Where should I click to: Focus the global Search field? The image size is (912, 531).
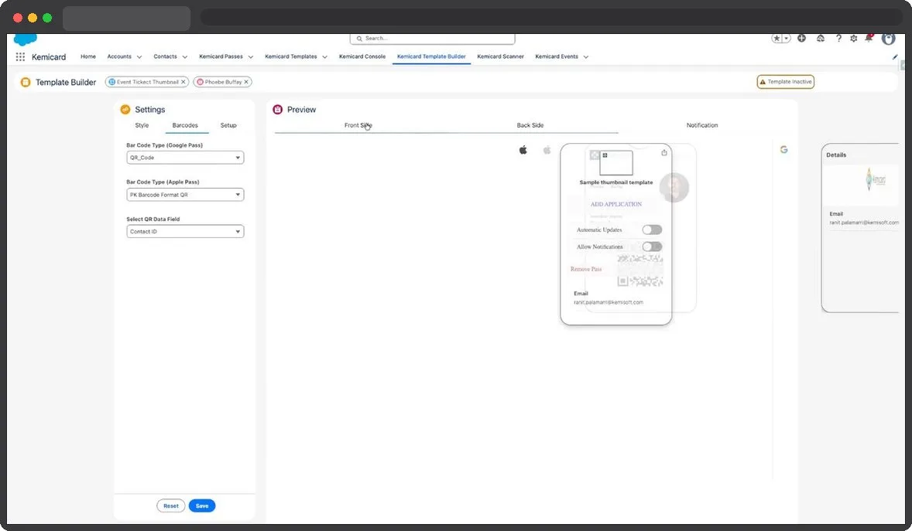click(432, 39)
